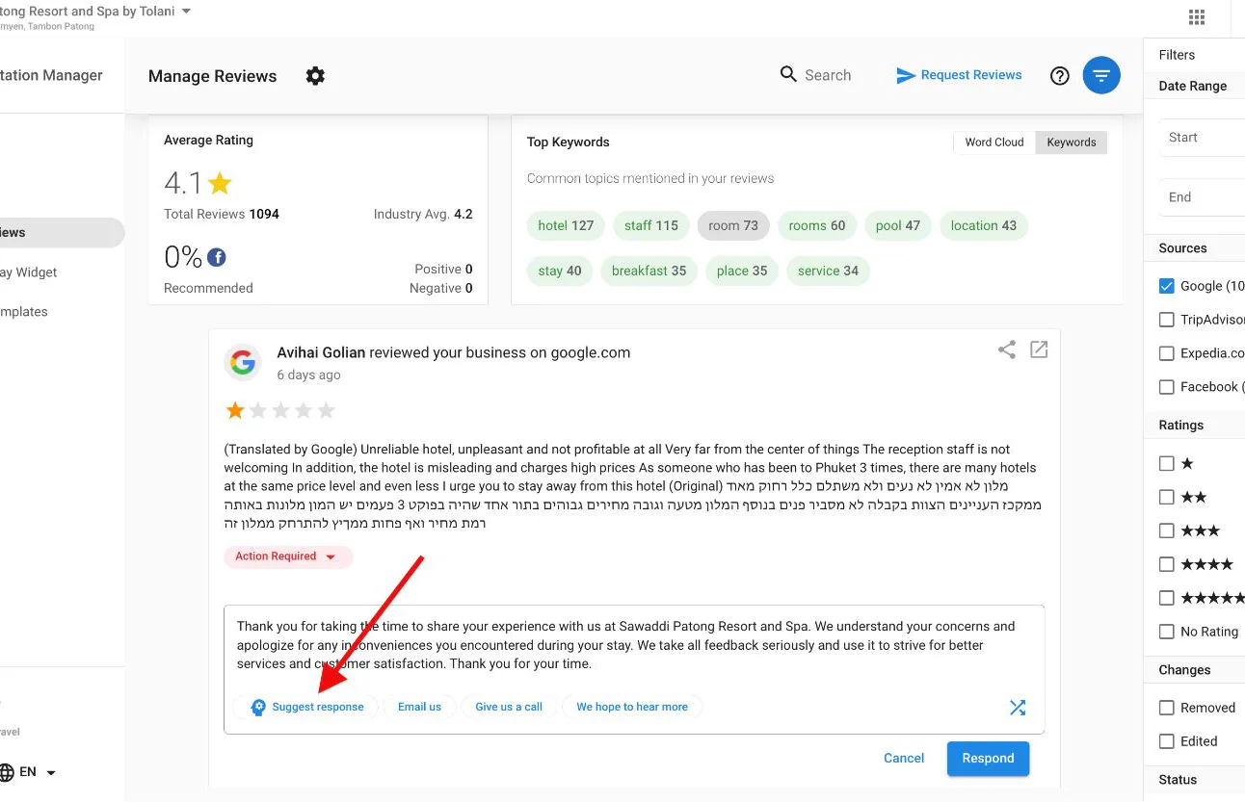
Task: Click the yellow average rating star
Action: pyautogui.click(x=220, y=183)
